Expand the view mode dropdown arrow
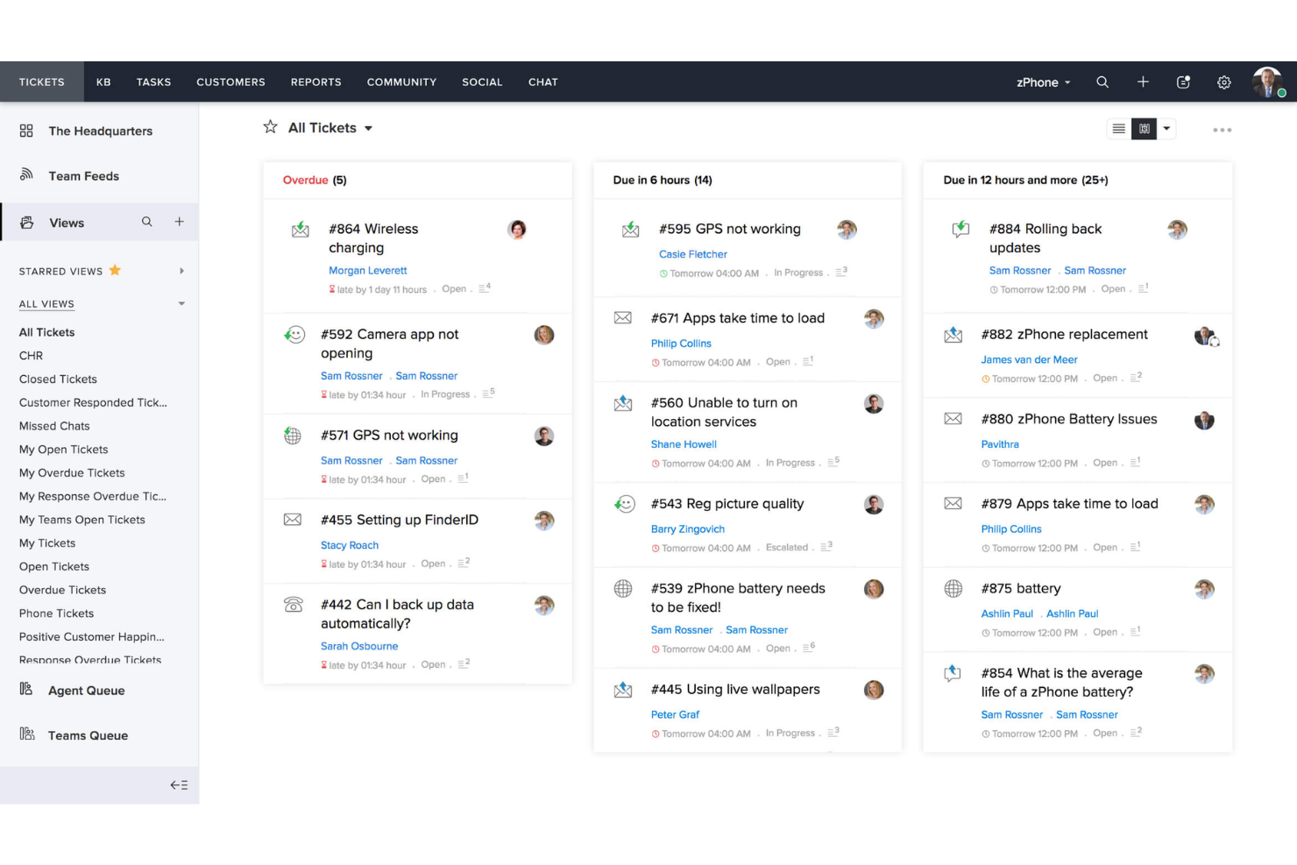 click(x=1167, y=128)
